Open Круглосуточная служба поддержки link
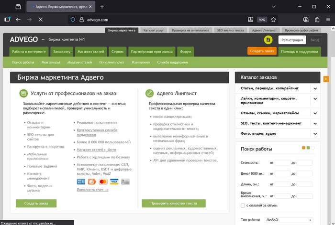Screen dimensions: 335x225 (x=97, y=132)
